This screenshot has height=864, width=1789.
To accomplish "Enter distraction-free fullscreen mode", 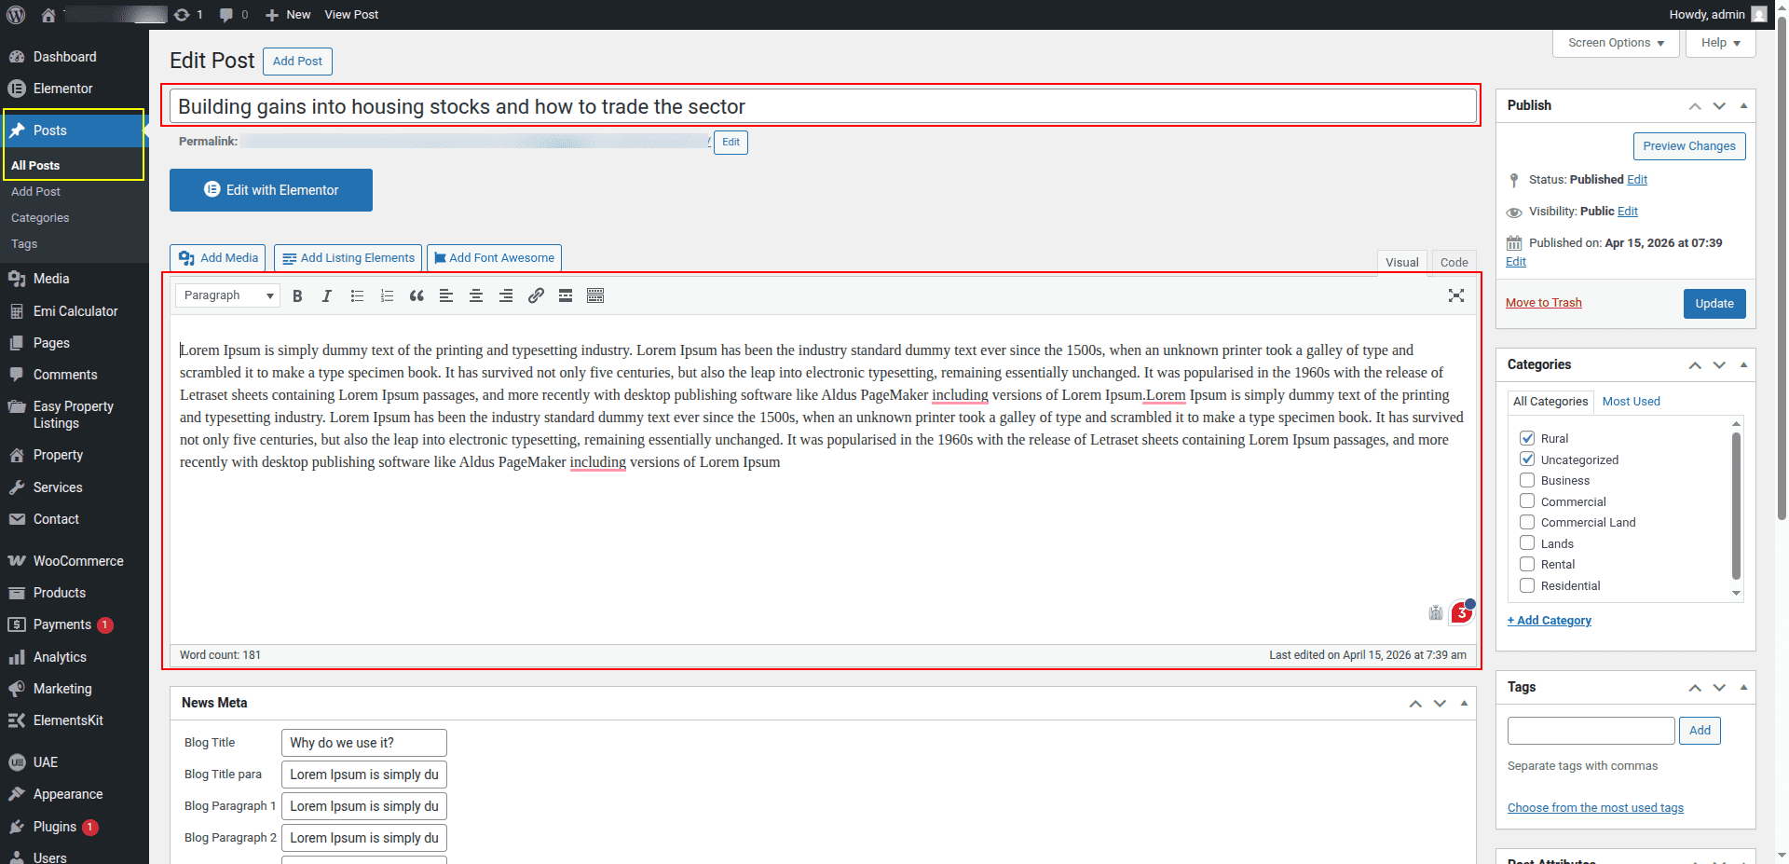I will [x=1456, y=295].
